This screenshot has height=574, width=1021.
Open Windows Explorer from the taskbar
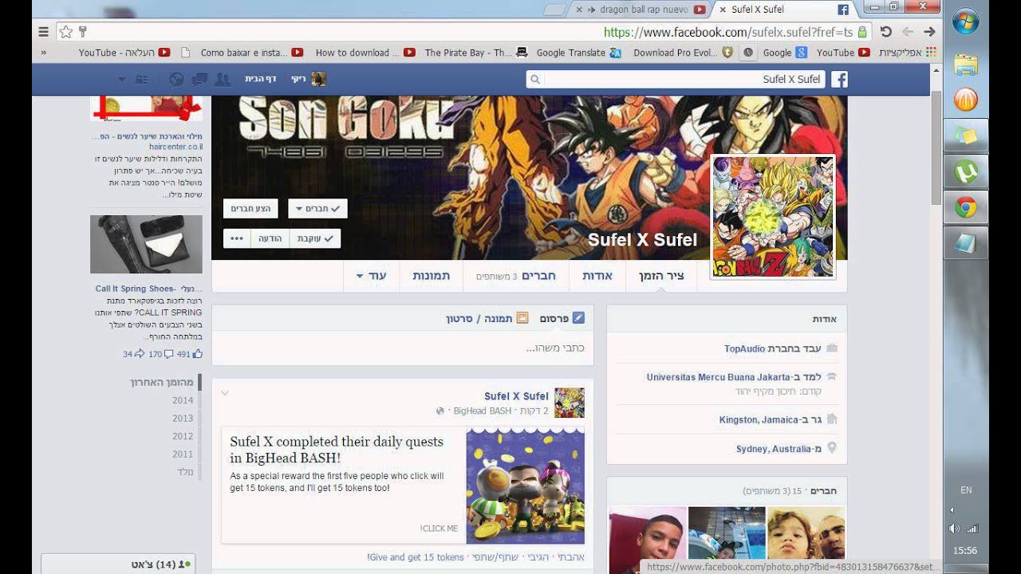coord(966,63)
